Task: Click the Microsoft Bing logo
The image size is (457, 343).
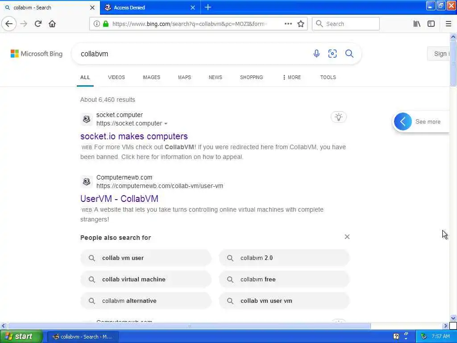Action: [x=37, y=54]
